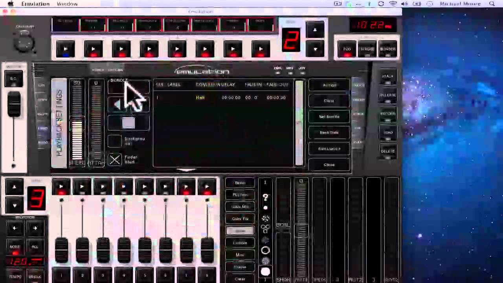Toggle the FOG button
The image size is (503, 283).
pos(347,50)
